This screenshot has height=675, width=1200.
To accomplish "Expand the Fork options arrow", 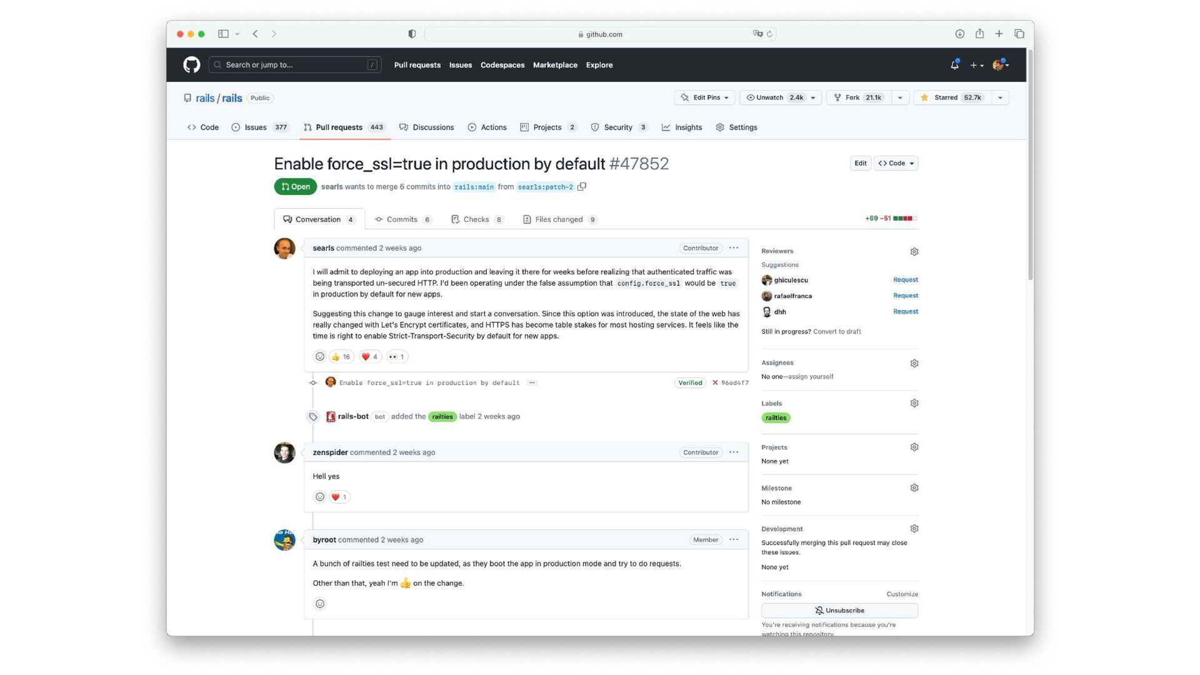I will [900, 97].
